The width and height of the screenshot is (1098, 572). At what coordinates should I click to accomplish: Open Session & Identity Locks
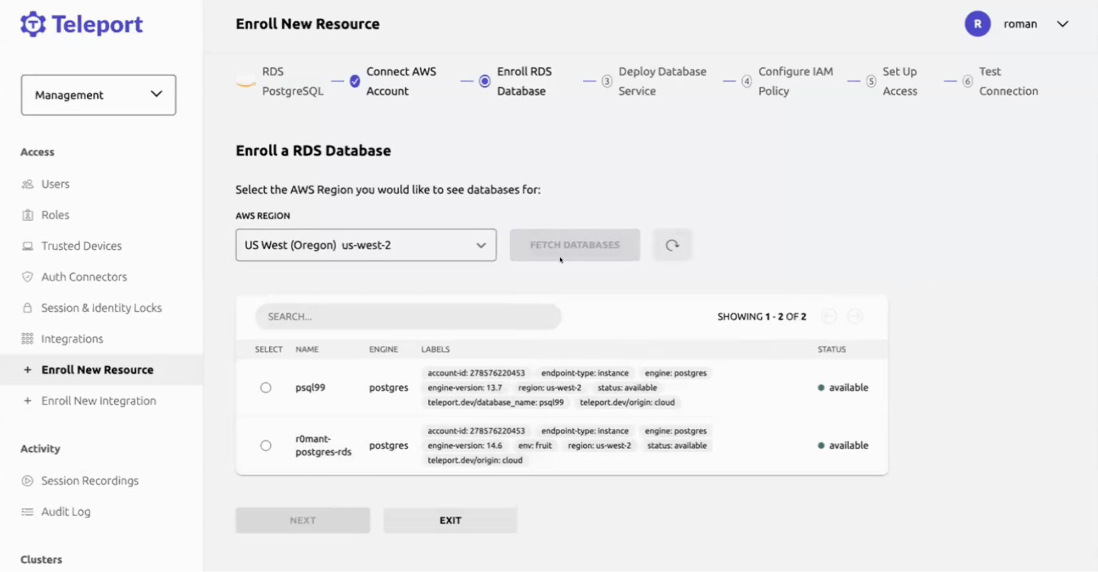pos(102,307)
